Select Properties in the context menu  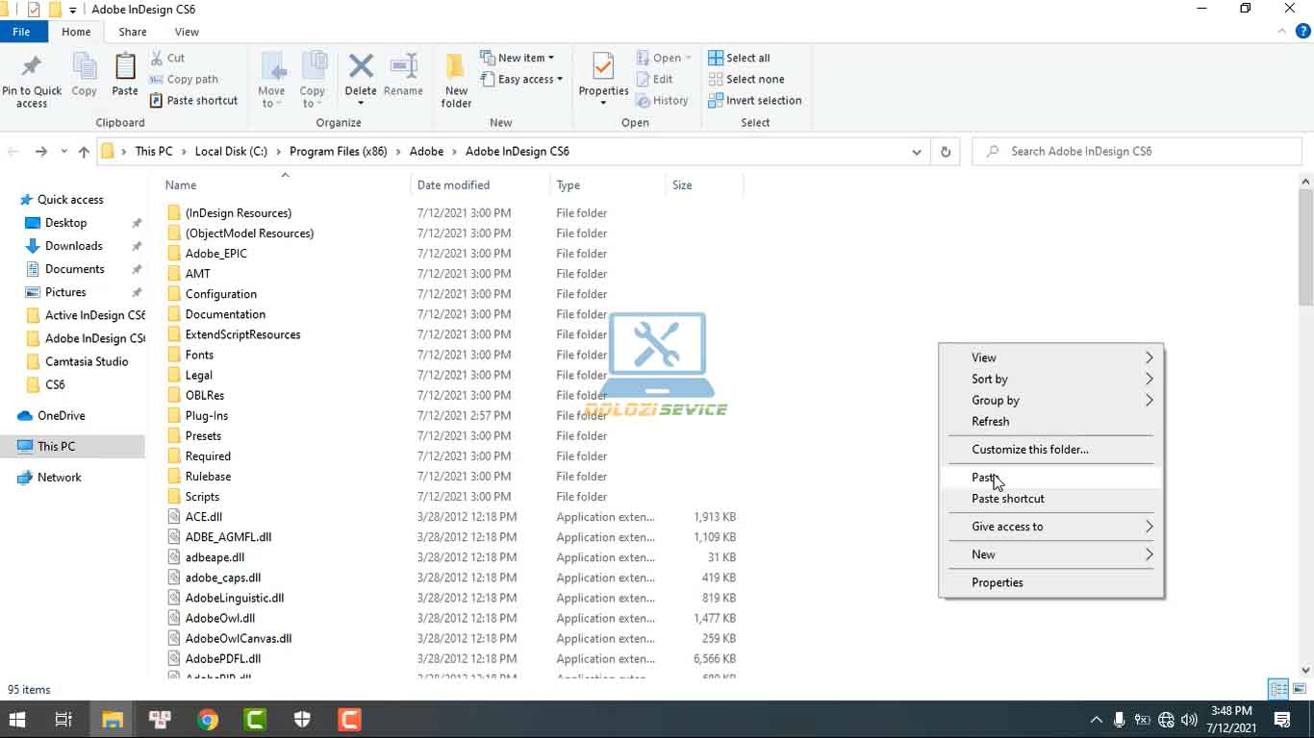[997, 582]
